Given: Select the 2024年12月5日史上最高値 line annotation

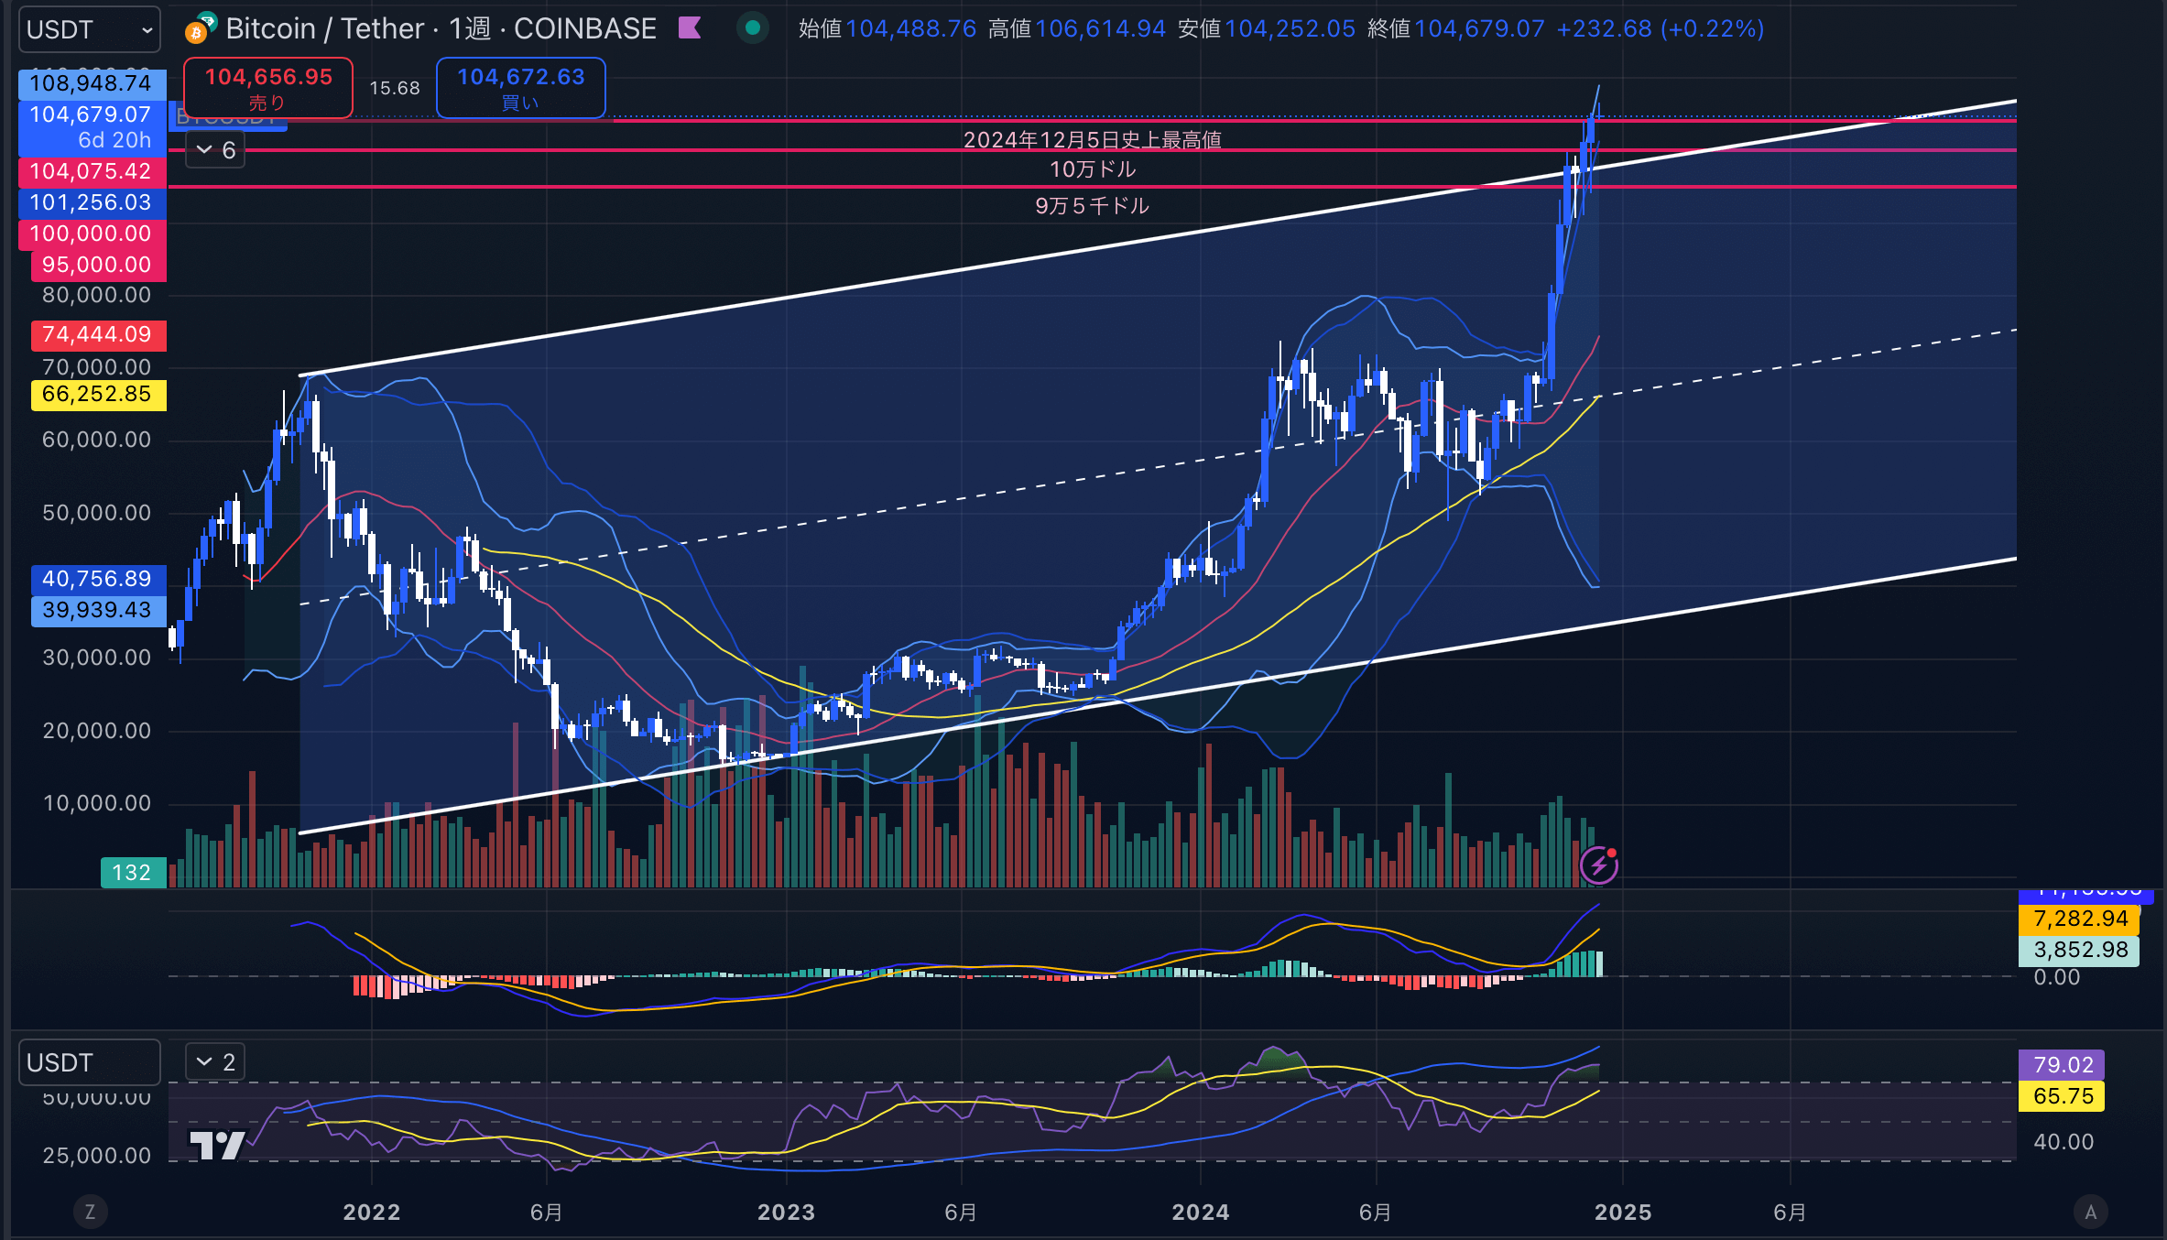Looking at the screenshot, I should pos(1092,139).
